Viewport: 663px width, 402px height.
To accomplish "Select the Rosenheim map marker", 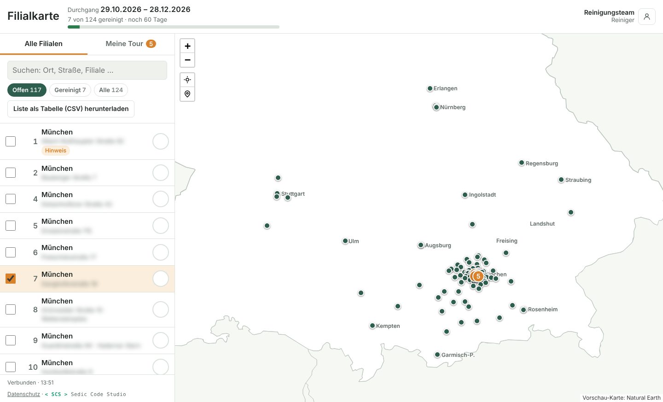I will tap(523, 310).
